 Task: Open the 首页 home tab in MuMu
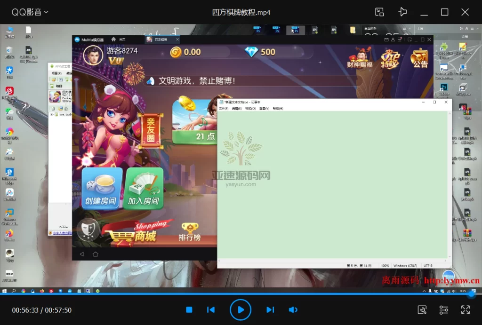118,40
